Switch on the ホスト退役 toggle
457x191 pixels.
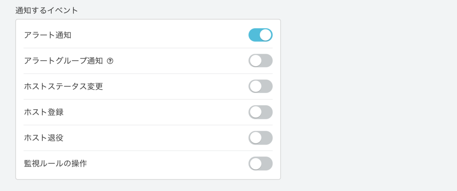260,137
